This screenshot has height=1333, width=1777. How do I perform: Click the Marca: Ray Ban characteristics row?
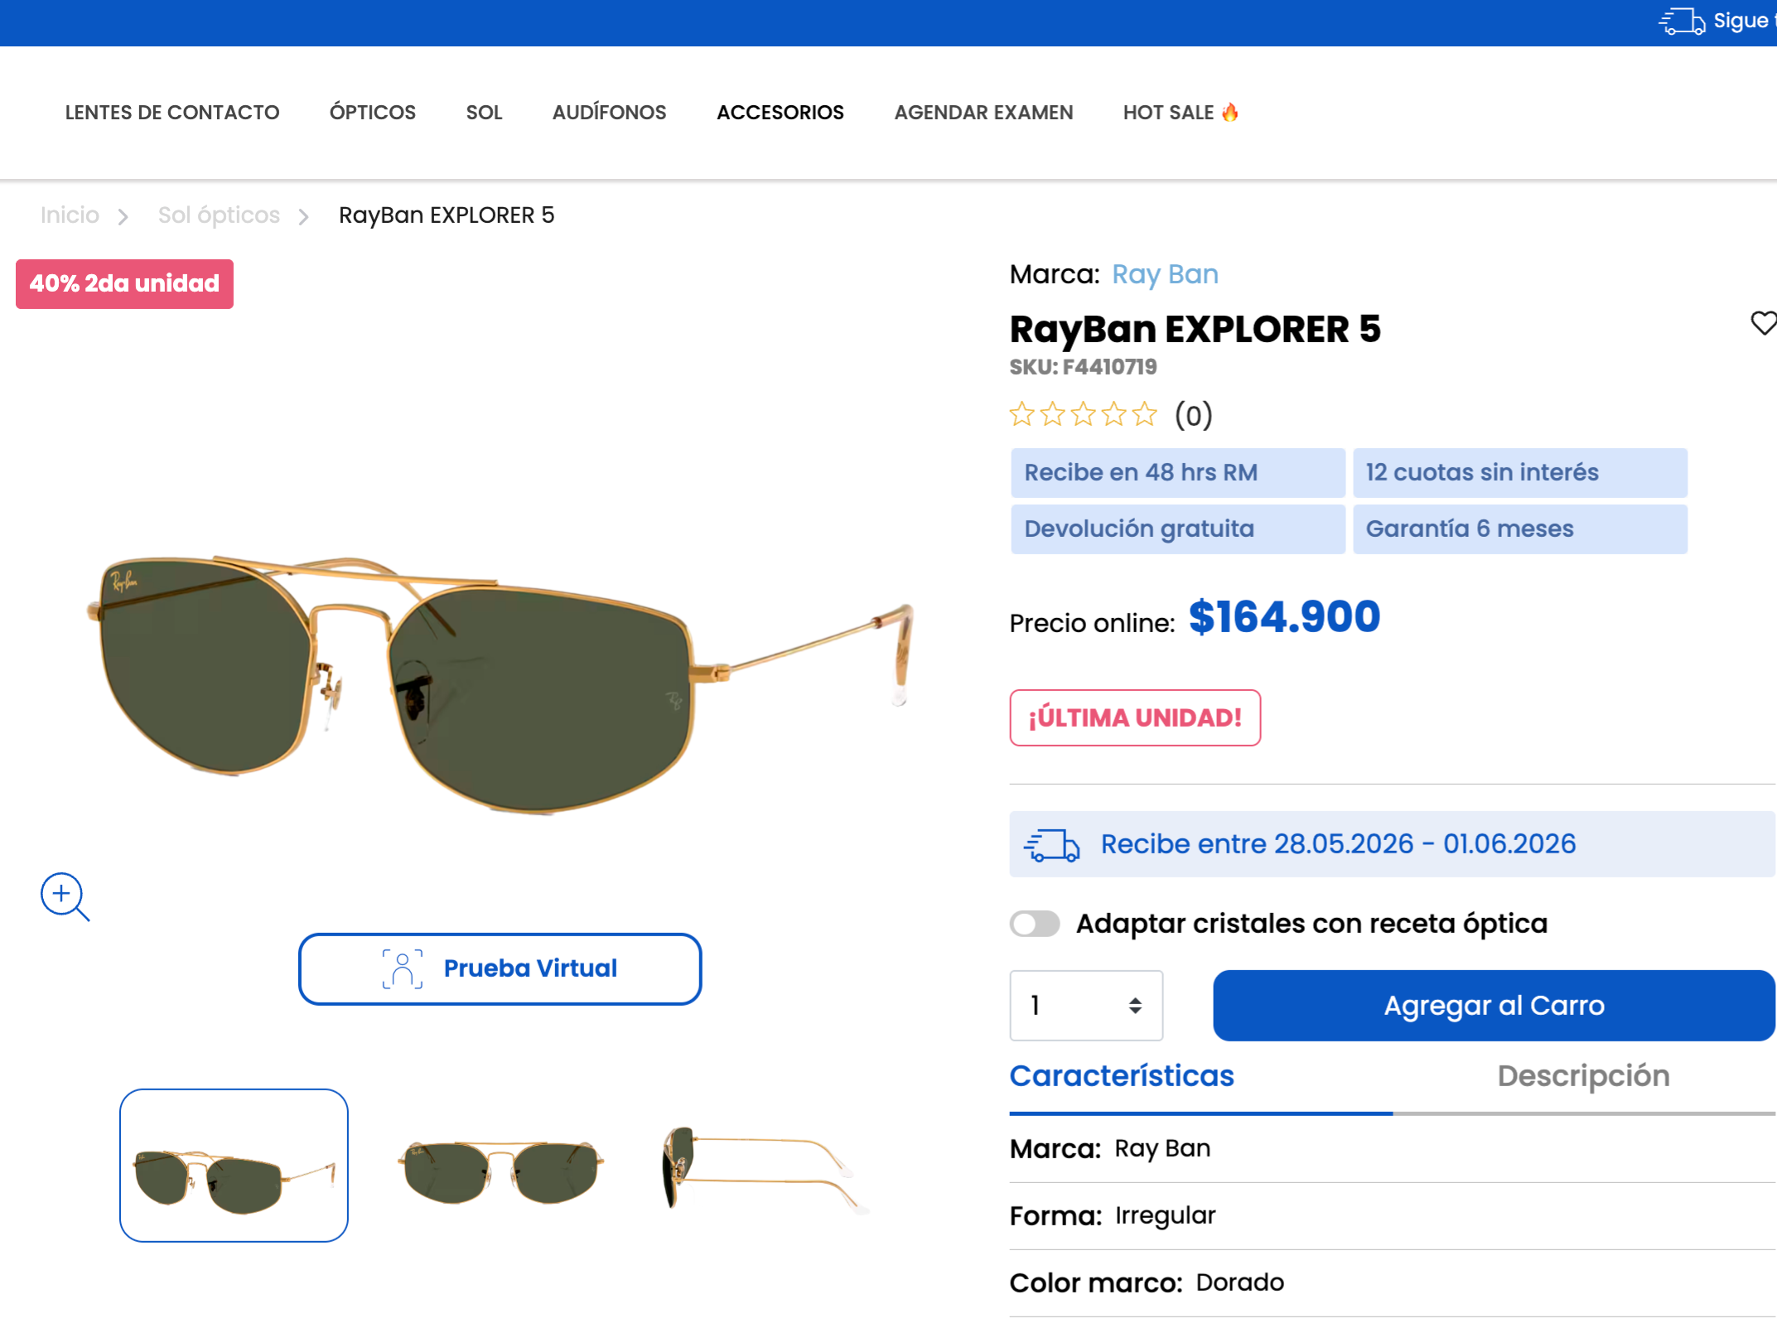(1392, 1148)
